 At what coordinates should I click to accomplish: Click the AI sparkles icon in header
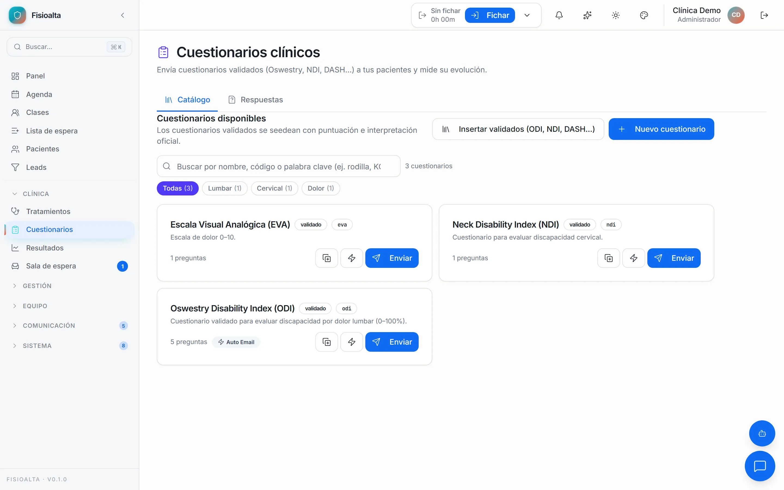[x=587, y=15]
